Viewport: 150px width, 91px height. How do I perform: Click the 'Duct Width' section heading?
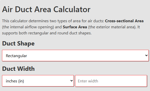(x=18, y=69)
